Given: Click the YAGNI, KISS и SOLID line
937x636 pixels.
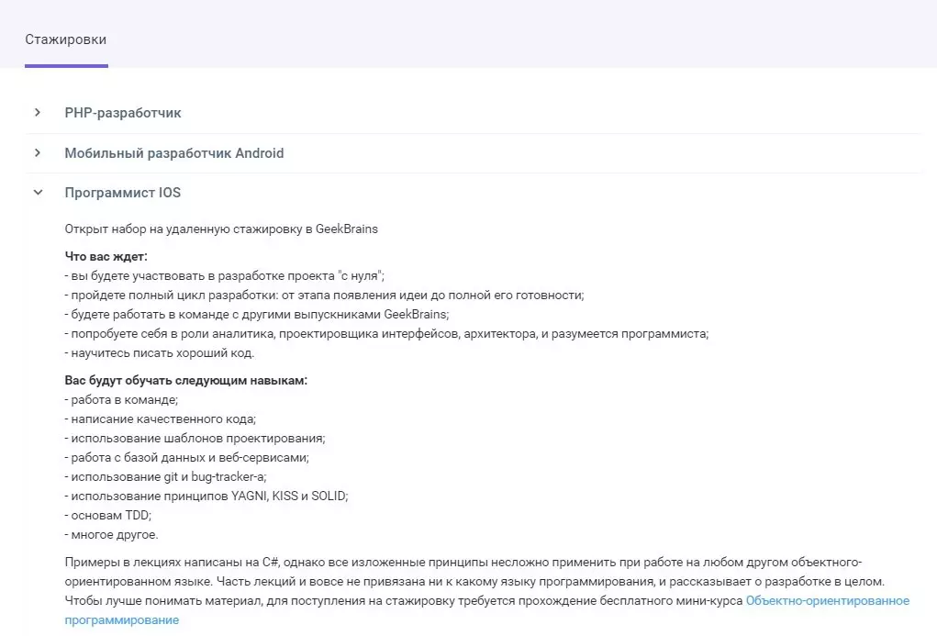Looking at the screenshot, I should click(206, 497).
